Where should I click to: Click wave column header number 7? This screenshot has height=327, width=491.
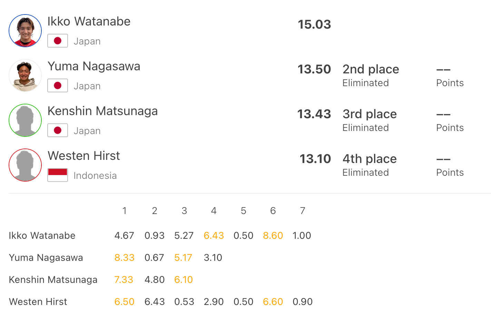click(303, 211)
